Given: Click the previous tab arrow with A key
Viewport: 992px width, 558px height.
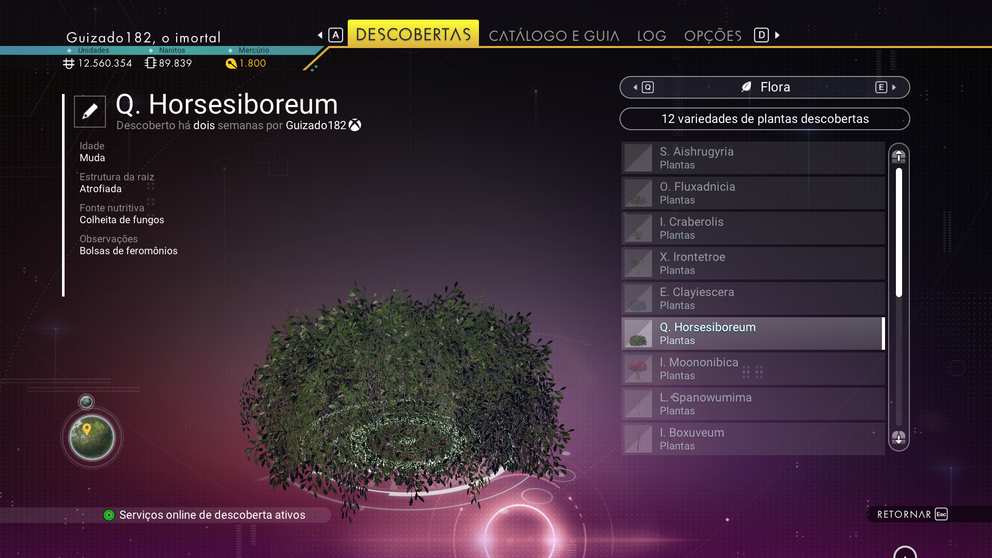Looking at the screenshot, I should (330, 35).
